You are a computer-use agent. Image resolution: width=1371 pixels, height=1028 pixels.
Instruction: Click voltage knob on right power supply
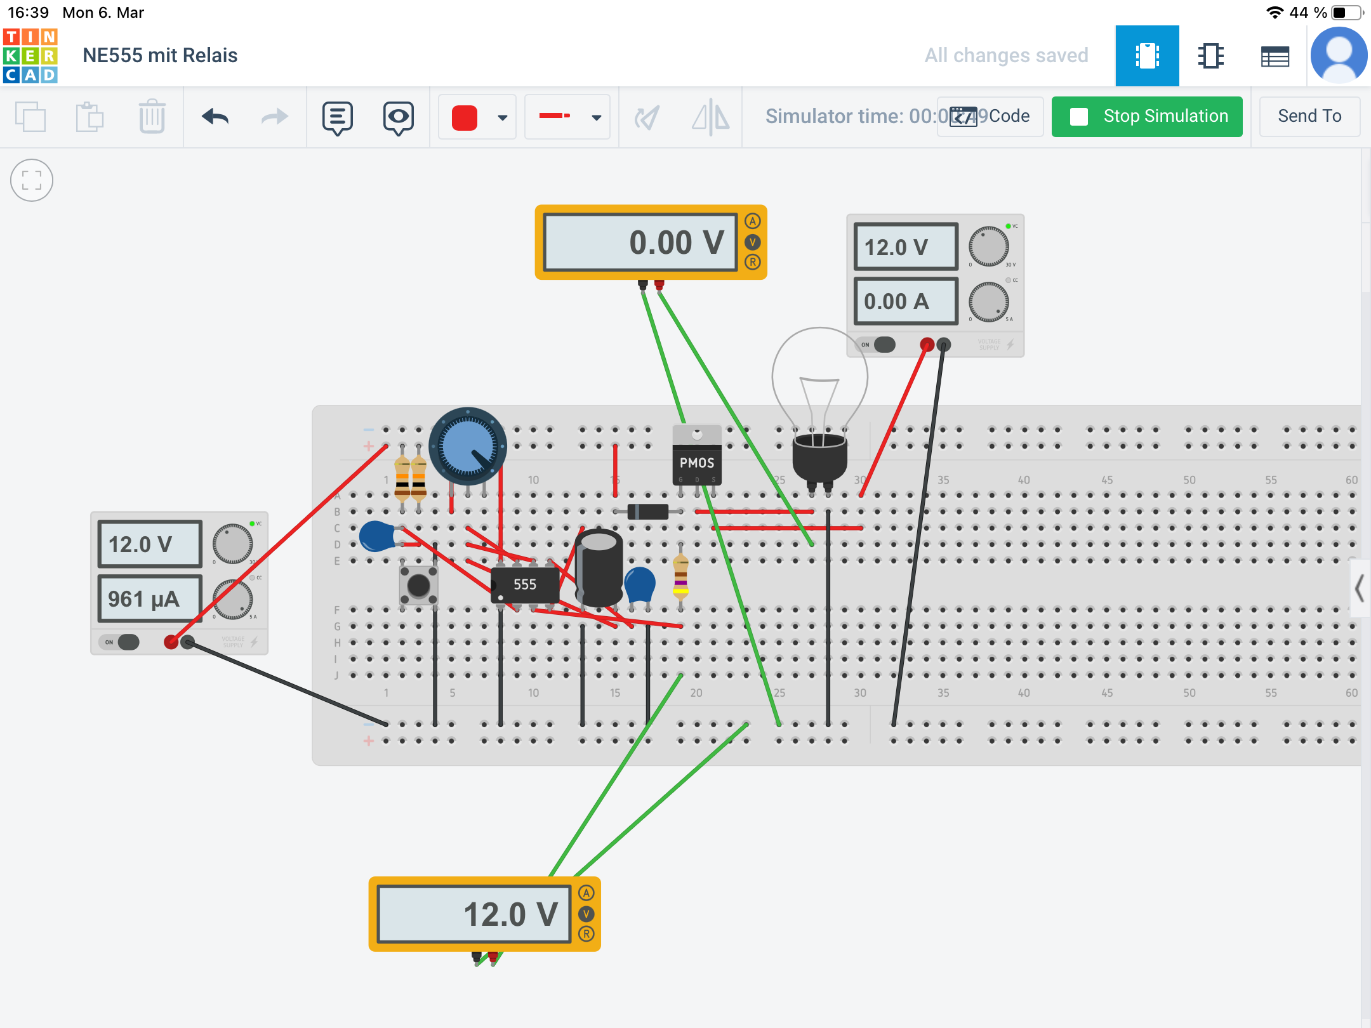click(x=988, y=246)
